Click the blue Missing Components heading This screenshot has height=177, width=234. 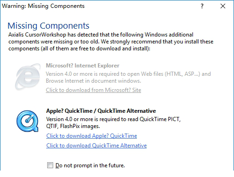[x=49, y=26]
